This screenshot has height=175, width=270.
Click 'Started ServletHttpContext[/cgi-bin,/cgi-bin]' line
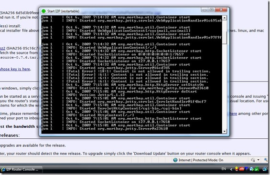pyautogui.click(x=111, y=108)
